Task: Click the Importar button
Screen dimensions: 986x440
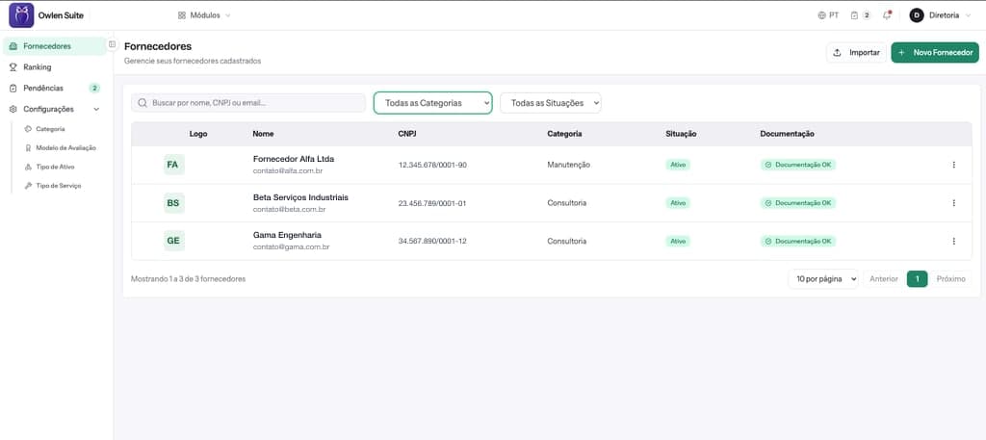Action: click(x=856, y=53)
